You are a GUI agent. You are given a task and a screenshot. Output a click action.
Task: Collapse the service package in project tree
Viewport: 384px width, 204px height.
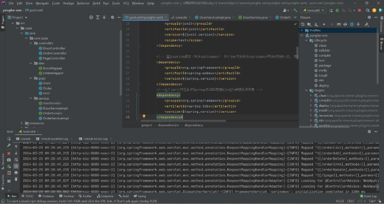[31, 98]
